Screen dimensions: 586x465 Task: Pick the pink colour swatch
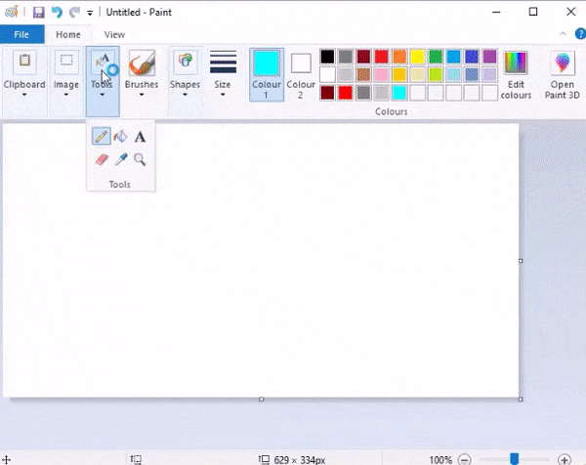click(x=382, y=75)
